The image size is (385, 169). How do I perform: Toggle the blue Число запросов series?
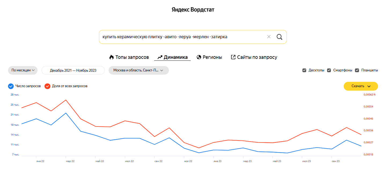click(11, 86)
